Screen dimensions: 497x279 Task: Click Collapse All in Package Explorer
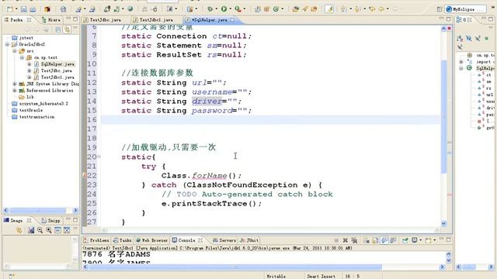[x=58, y=29]
